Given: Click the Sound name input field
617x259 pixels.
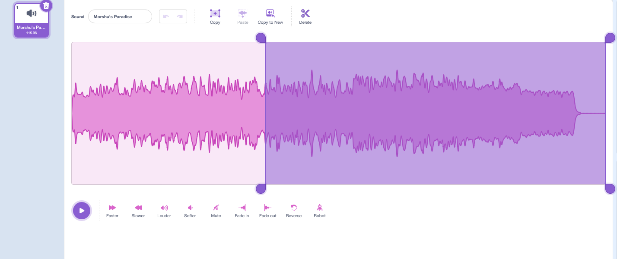Looking at the screenshot, I should (120, 16).
